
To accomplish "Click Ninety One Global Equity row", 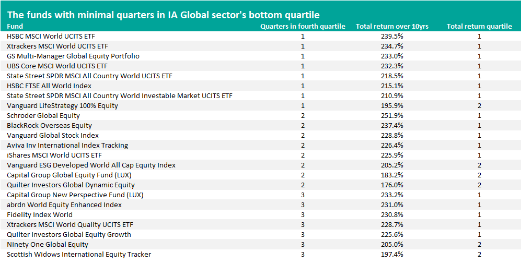I will [48, 244].
